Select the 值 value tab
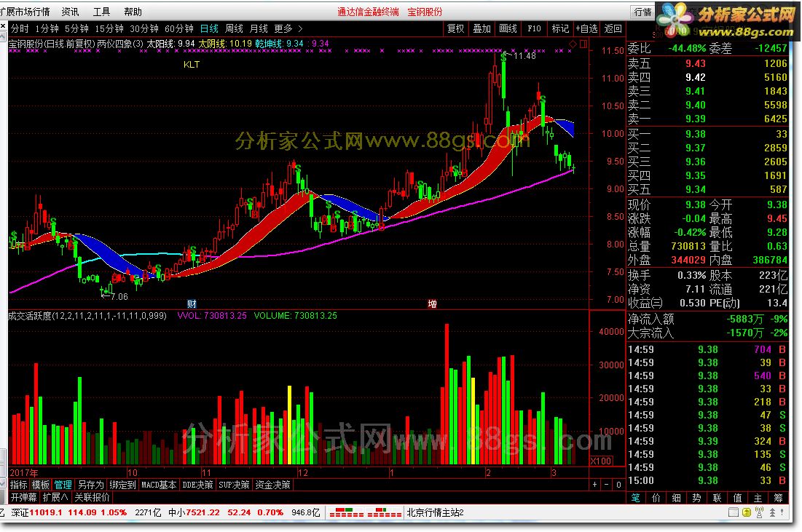The image size is (802, 532). point(738,498)
